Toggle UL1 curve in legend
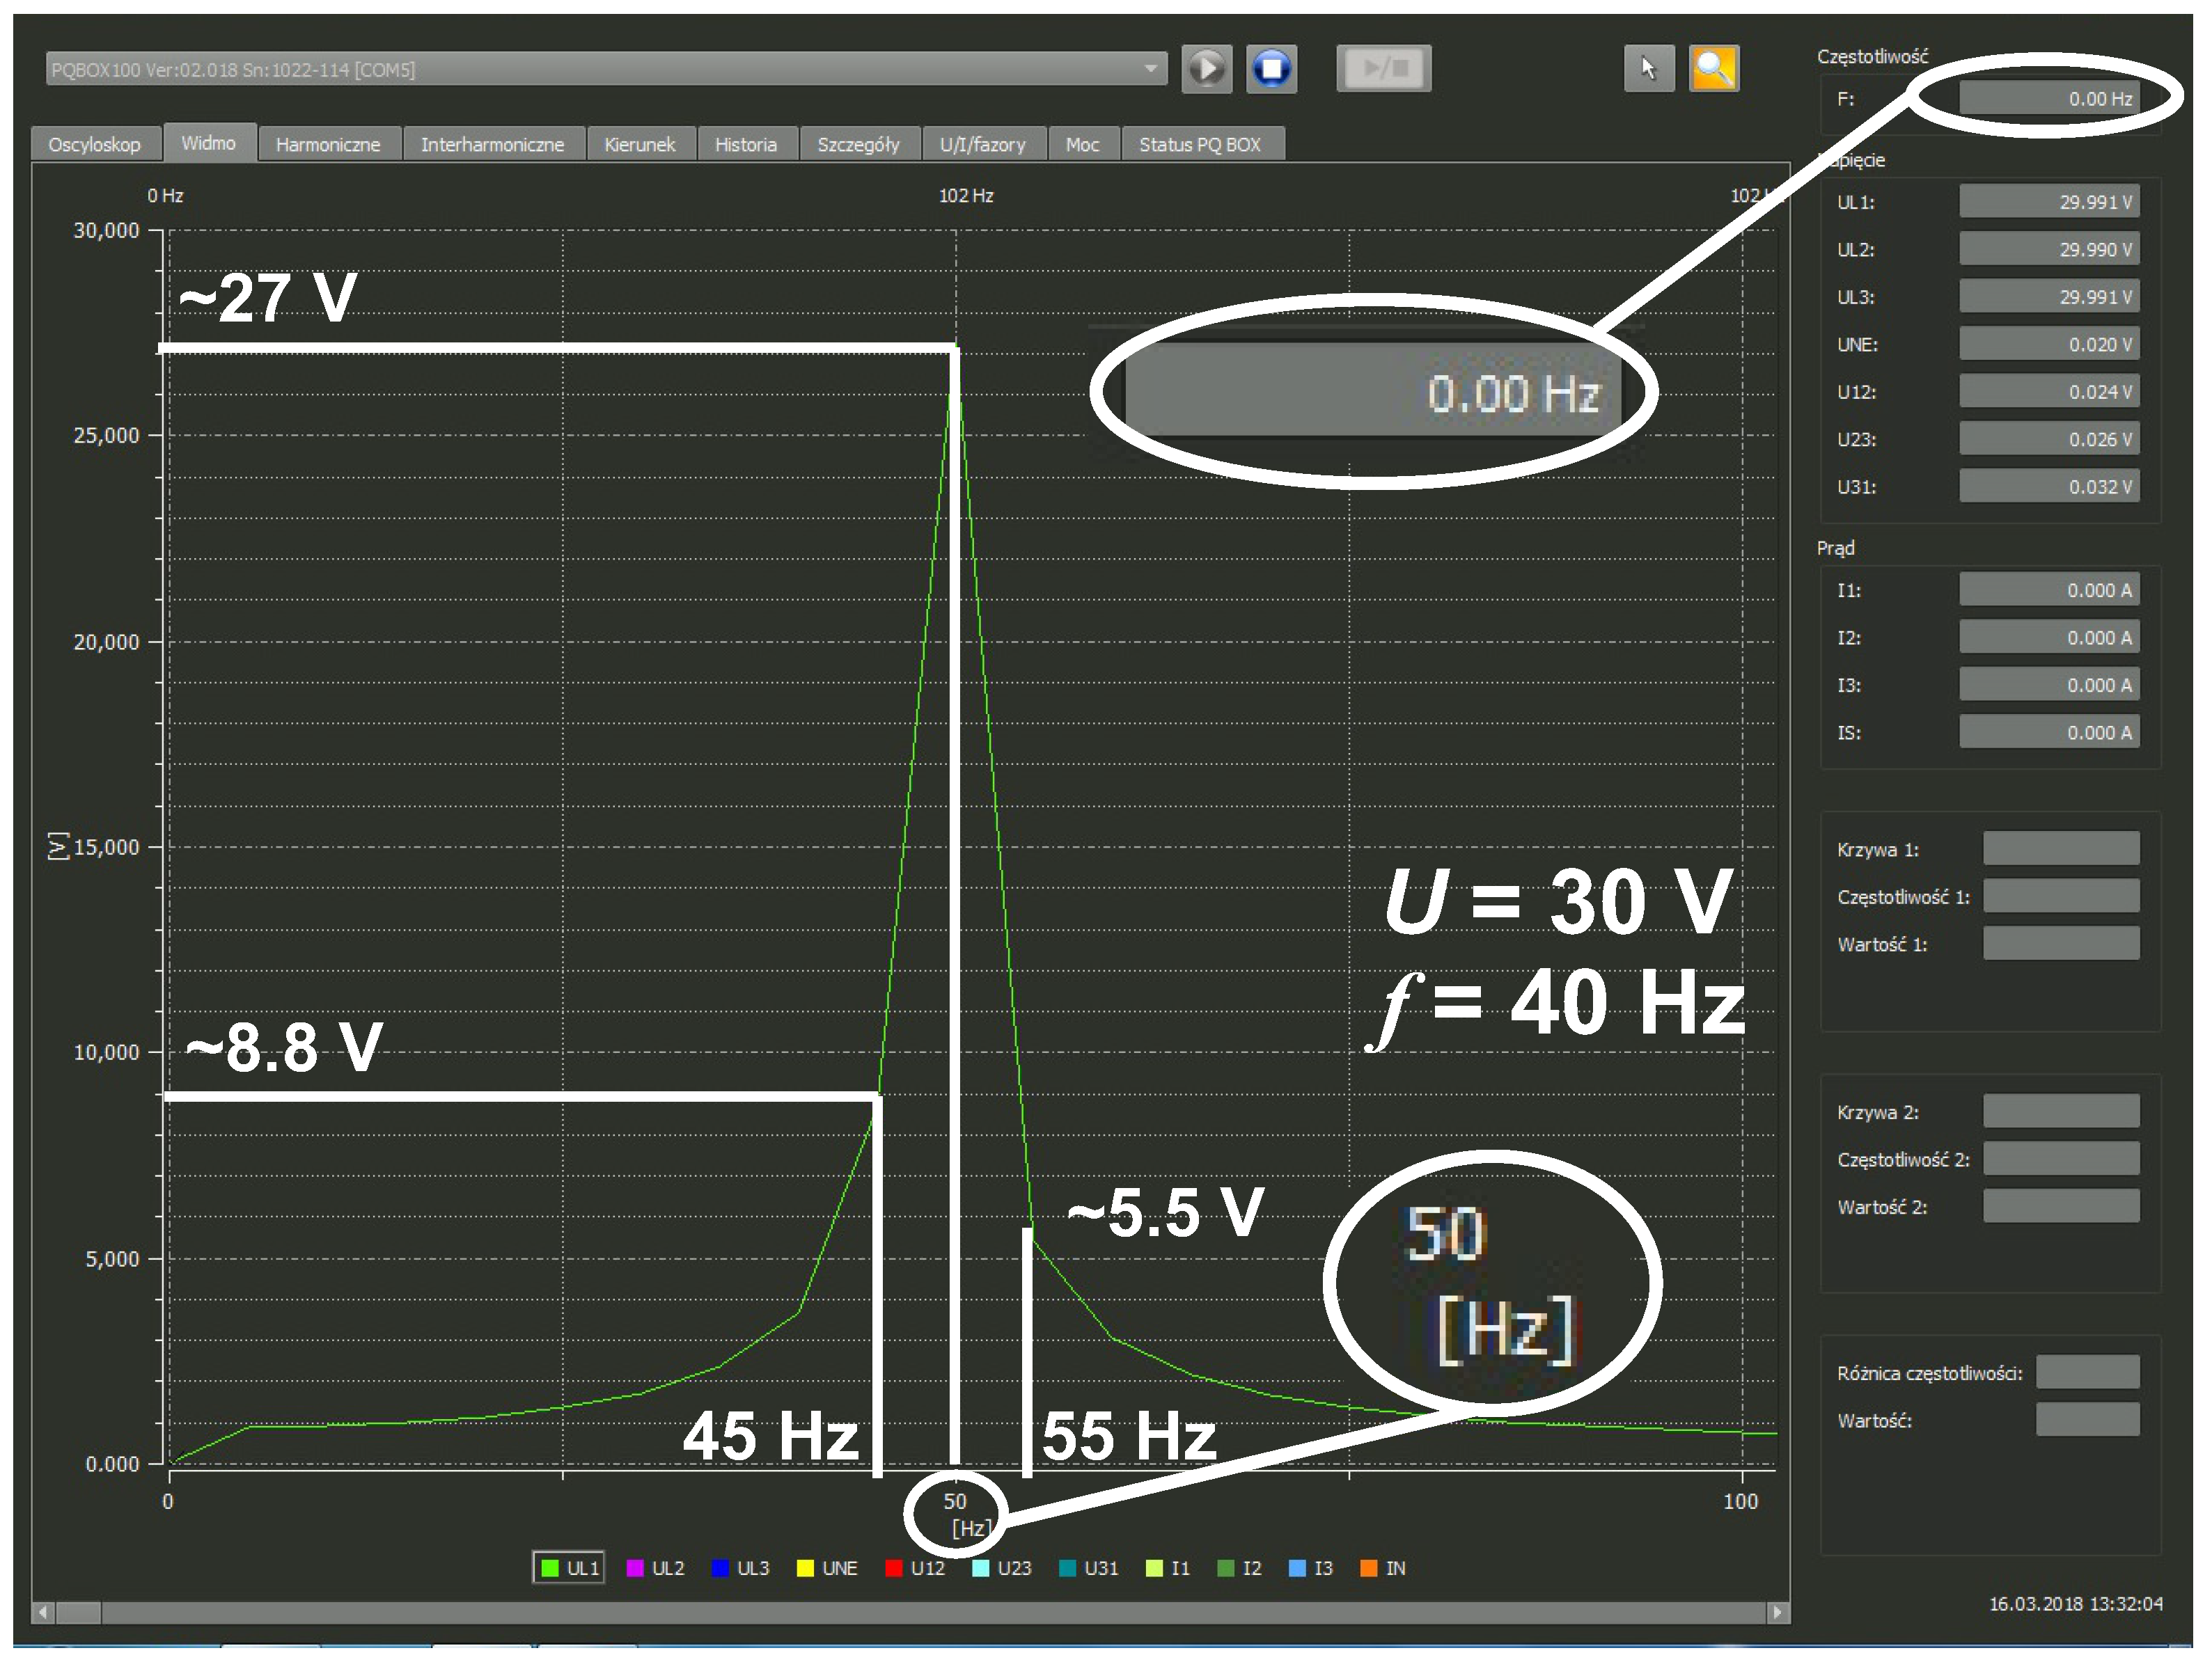The width and height of the screenshot is (2212, 1662). click(x=568, y=1568)
